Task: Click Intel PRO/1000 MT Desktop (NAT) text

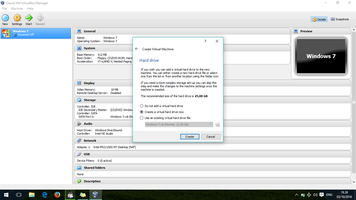Action: 114,147
